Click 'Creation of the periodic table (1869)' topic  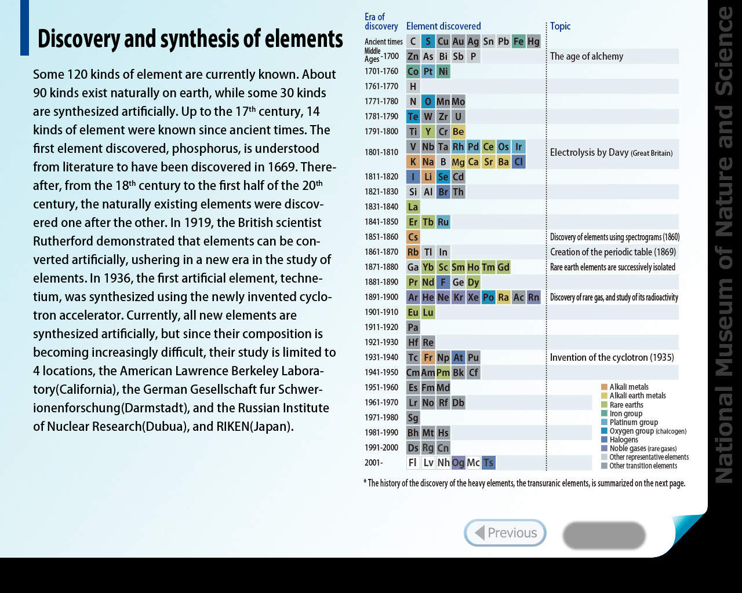click(x=613, y=252)
